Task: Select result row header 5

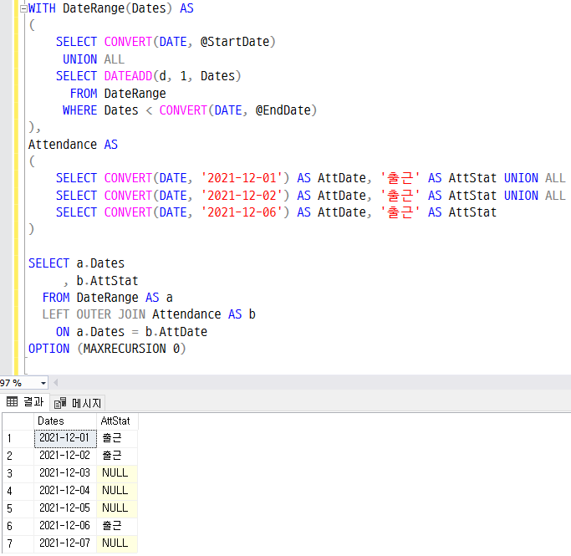Action: [x=18, y=508]
